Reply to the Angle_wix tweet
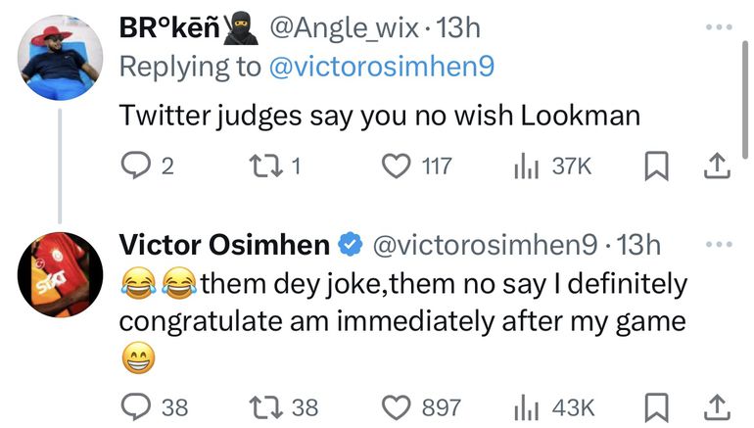Image resolution: width=754 pixels, height=428 pixels. coord(134,166)
